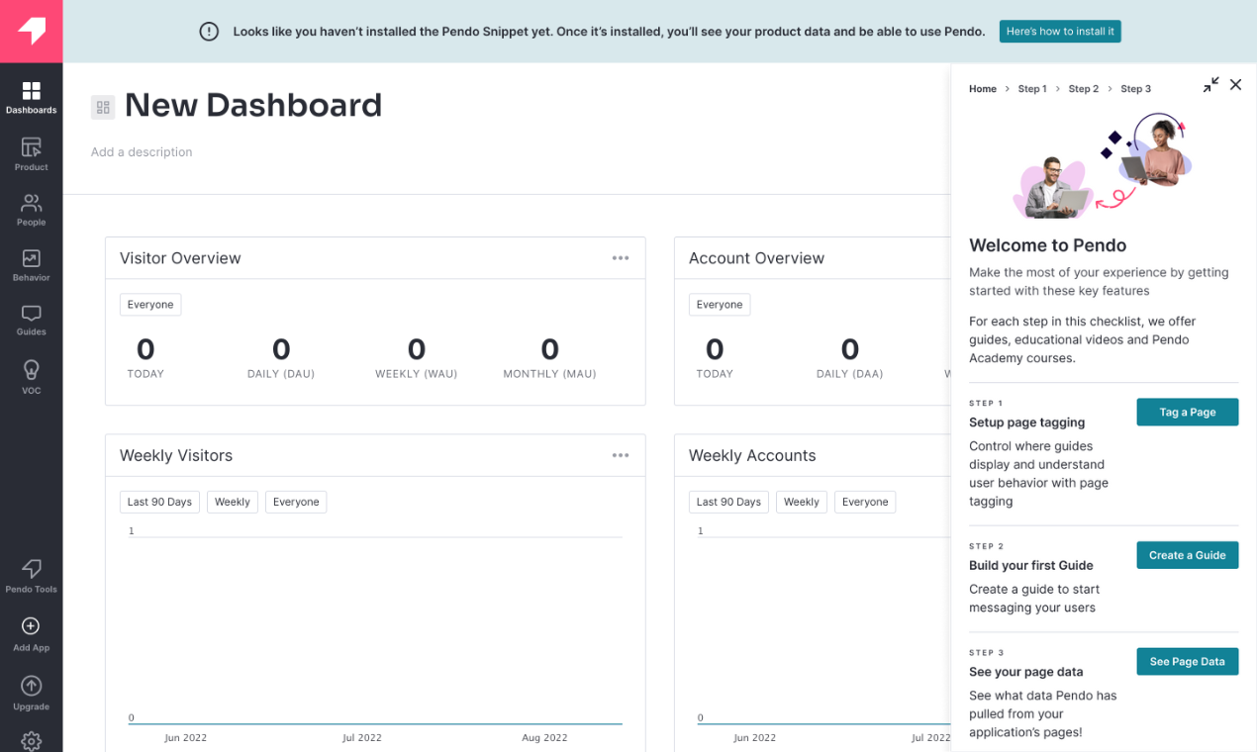The image size is (1257, 752).
Task: Click See your page data heading
Action: (1026, 672)
